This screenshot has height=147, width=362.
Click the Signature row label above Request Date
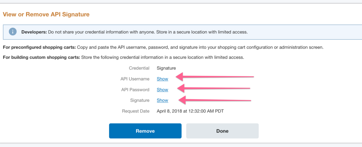pos(140,100)
